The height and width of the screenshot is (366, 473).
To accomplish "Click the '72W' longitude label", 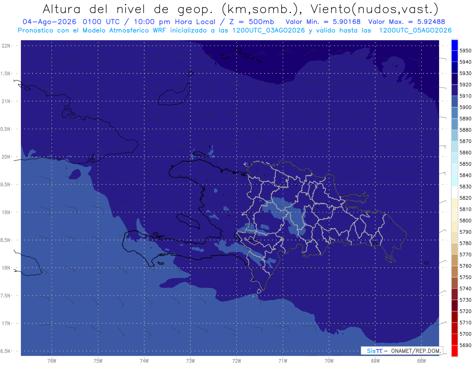I will pos(236,360).
